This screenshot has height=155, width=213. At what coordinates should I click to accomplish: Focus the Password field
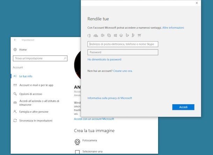123,52
